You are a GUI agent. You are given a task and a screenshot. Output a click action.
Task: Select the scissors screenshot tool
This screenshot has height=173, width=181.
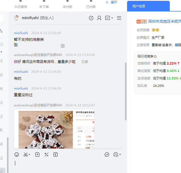tap(26, 154)
